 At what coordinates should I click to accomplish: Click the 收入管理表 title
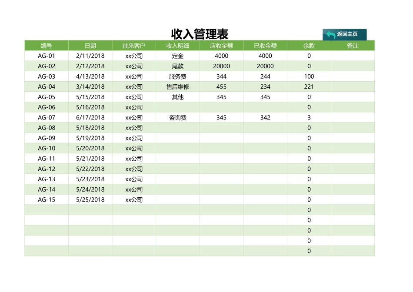200,34
